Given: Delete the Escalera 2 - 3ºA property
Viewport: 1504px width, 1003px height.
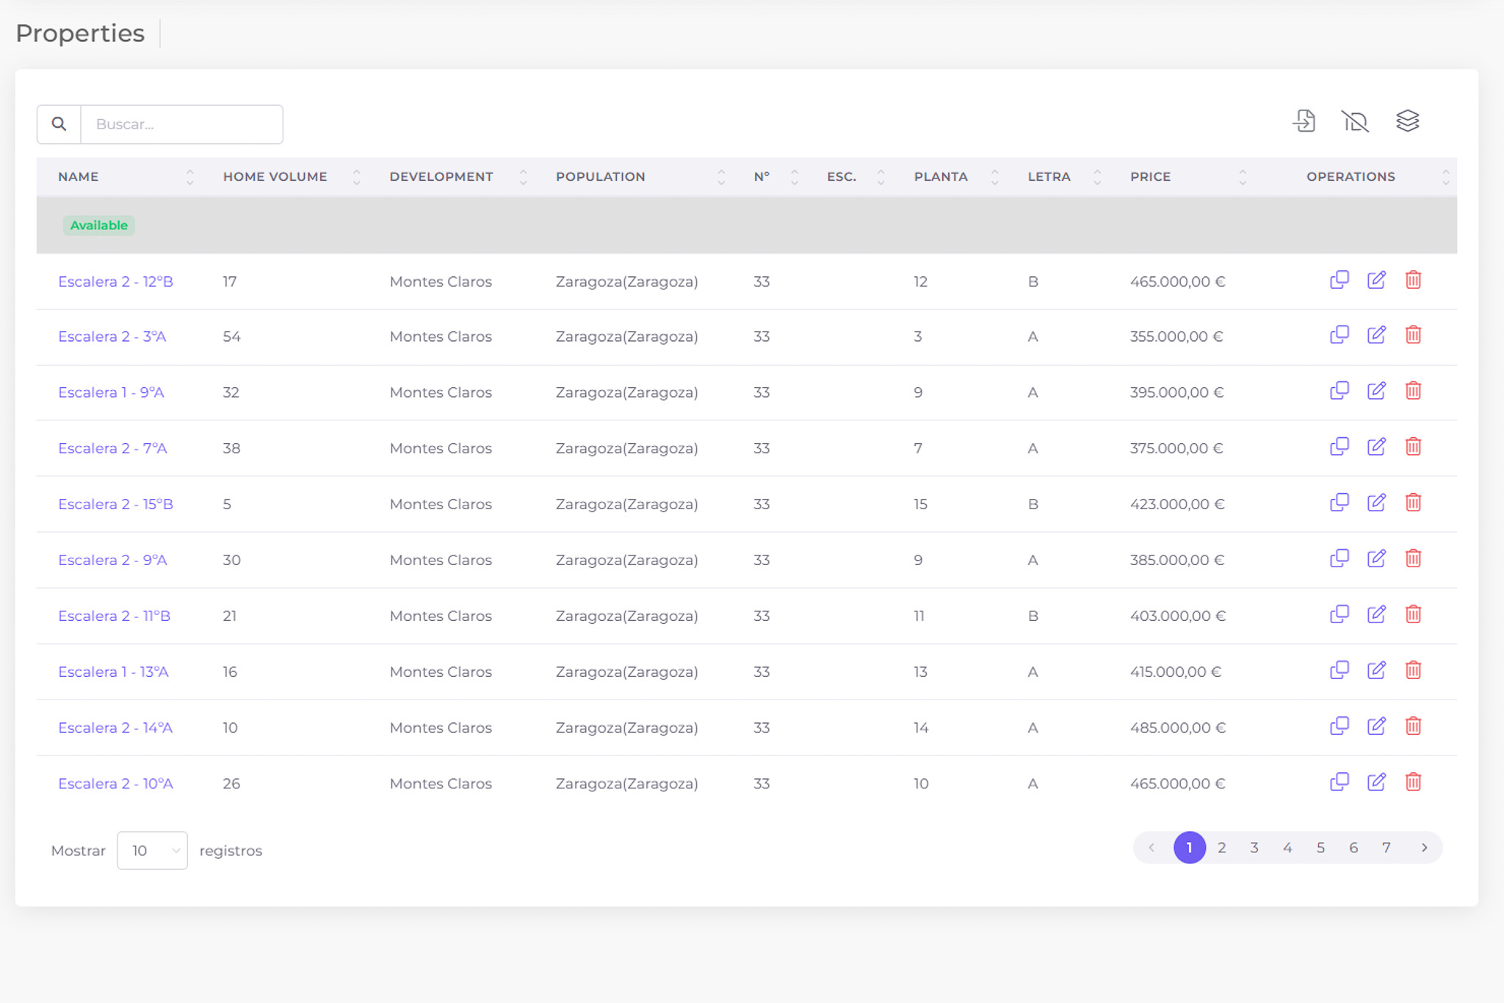Looking at the screenshot, I should pyautogui.click(x=1413, y=335).
